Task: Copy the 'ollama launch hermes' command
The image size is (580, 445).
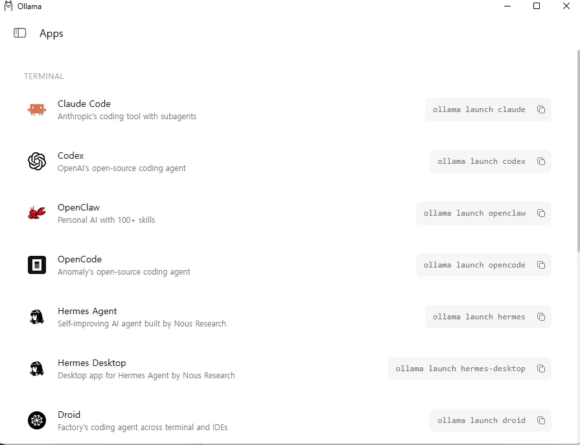Action: 541,317
